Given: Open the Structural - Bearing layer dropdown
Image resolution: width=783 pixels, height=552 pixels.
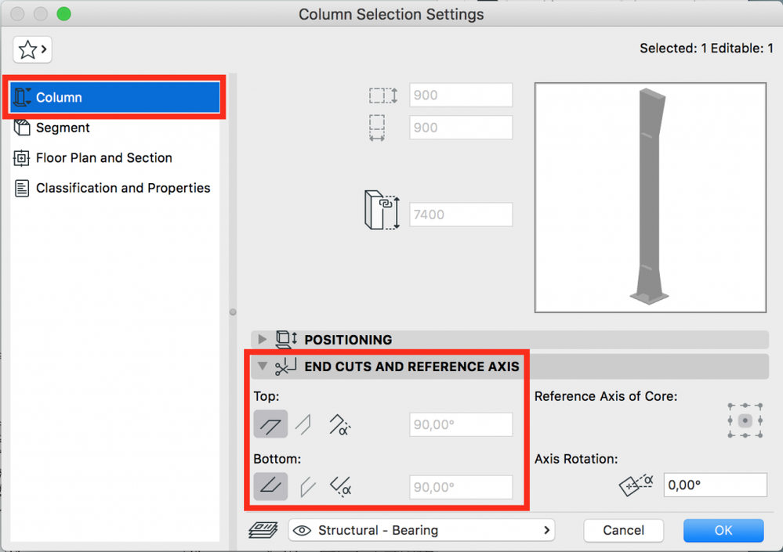Looking at the screenshot, I should tap(422, 530).
